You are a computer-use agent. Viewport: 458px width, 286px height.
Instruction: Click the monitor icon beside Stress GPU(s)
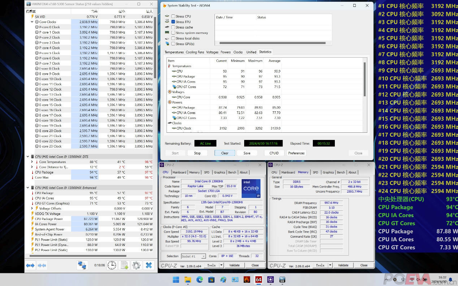167,44
